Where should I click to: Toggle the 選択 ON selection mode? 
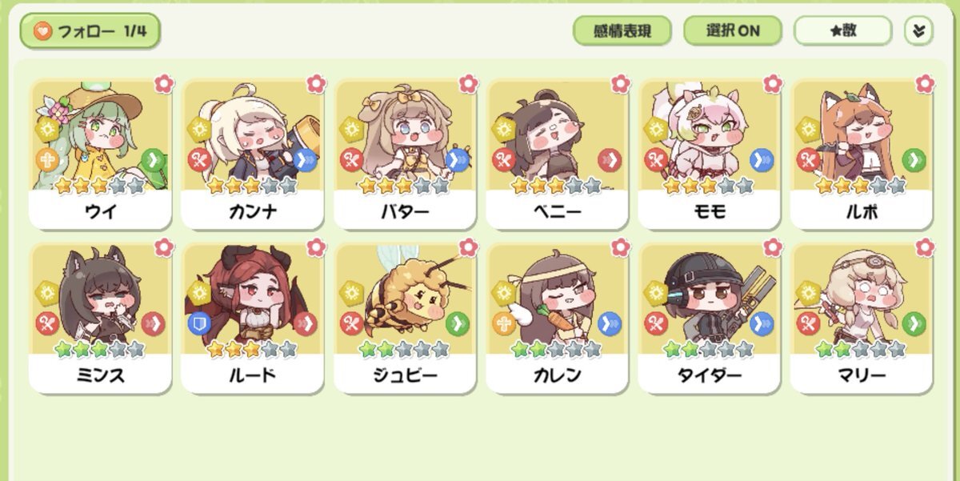733,30
